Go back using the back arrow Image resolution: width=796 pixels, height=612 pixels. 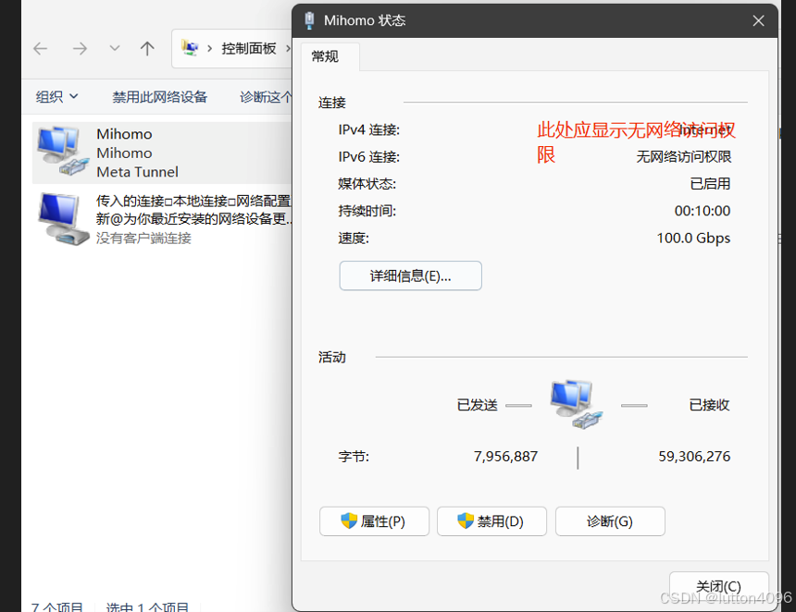[x=40, y=49]
